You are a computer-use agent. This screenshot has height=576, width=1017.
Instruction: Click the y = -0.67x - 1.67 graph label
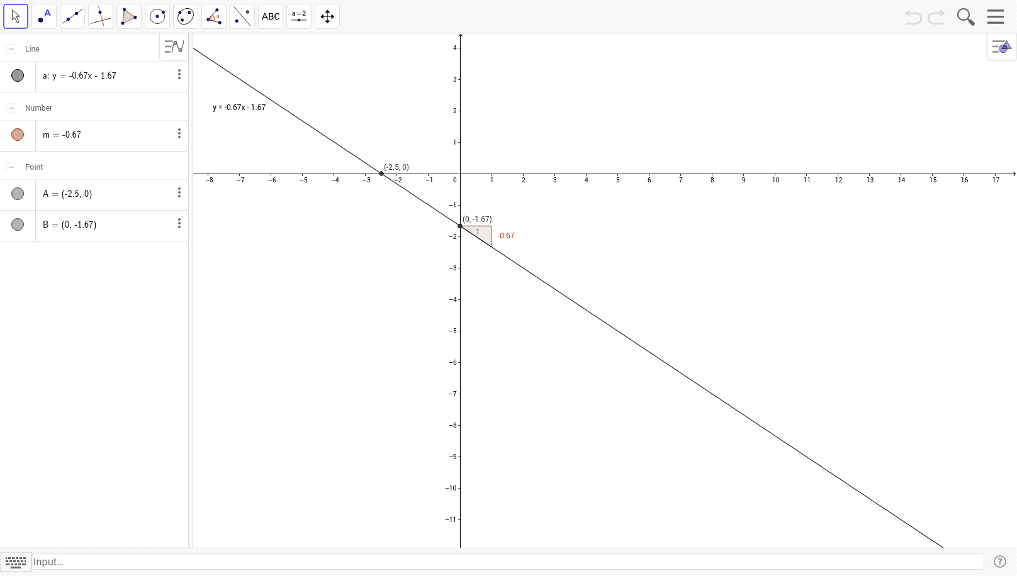pyautogui.click(x=239, y=108)
